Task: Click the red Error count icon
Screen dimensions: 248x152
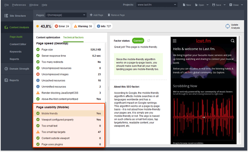Action: pos(56,26)
